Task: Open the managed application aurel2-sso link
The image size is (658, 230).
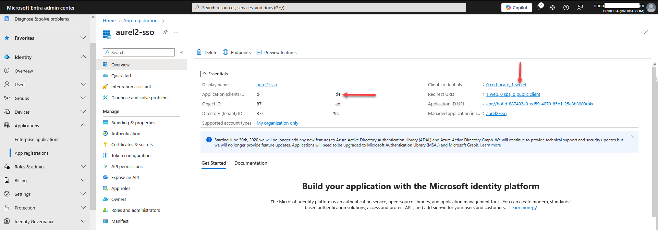Action: 496,113
